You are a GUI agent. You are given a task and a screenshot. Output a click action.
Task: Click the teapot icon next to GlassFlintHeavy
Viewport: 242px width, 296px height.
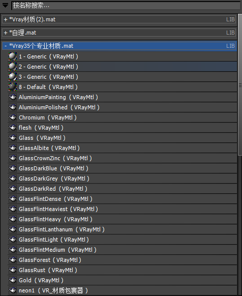click(13, 220)
